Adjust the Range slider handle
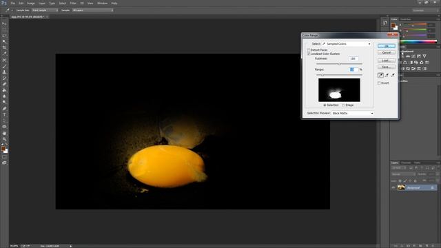The height and width of the screenshot is (248, 441). (x=322, y=75)
